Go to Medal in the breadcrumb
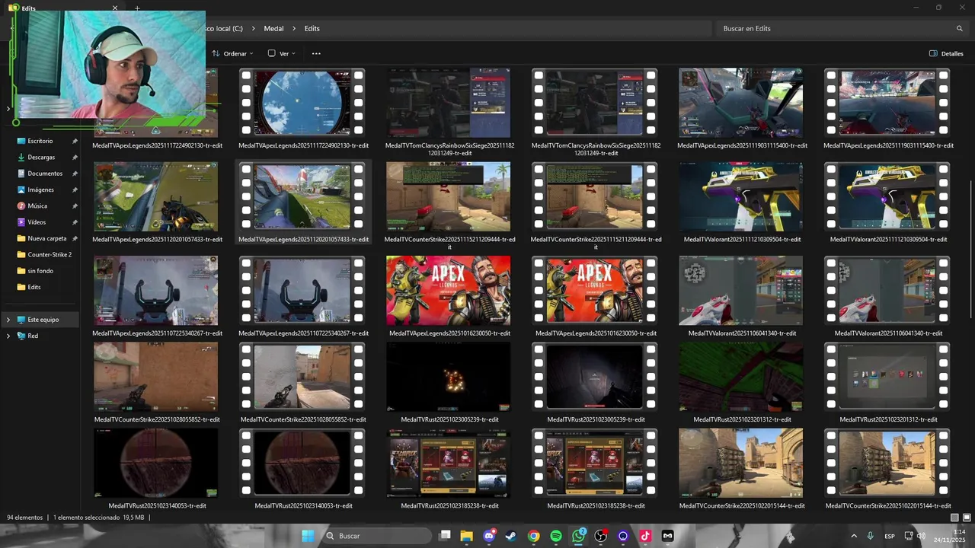This screenshot has width=975, height=548. 273,28
